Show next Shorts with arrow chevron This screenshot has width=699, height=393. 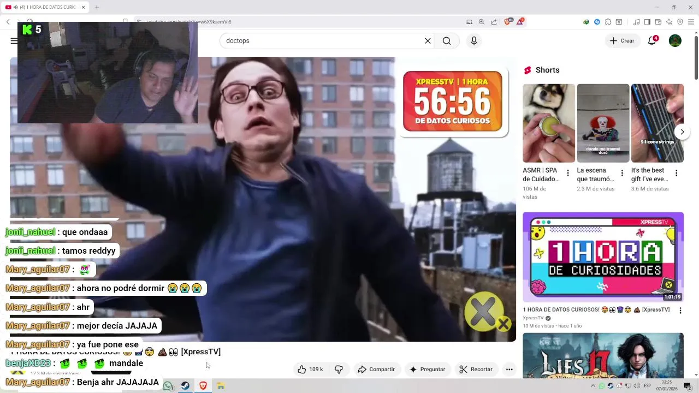(682, 132)
